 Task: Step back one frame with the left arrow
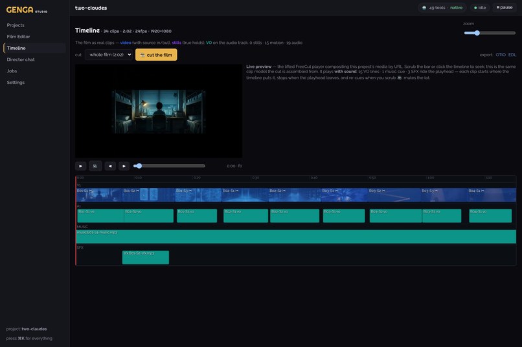tap(110, 165)
